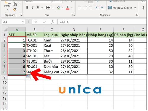
Task: Click Increase Indent icon
Action: click(103, 7)
